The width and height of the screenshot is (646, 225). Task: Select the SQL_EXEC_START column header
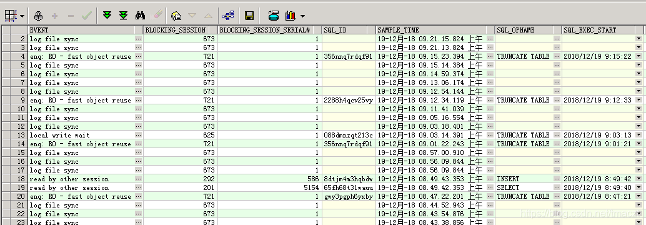click(602, 30)
